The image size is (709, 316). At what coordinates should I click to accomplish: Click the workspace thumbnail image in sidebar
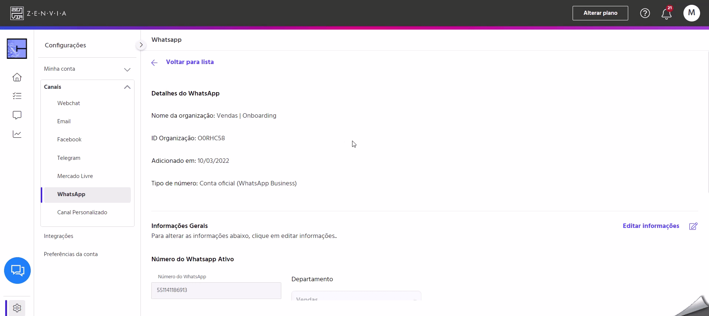(17, 48)
